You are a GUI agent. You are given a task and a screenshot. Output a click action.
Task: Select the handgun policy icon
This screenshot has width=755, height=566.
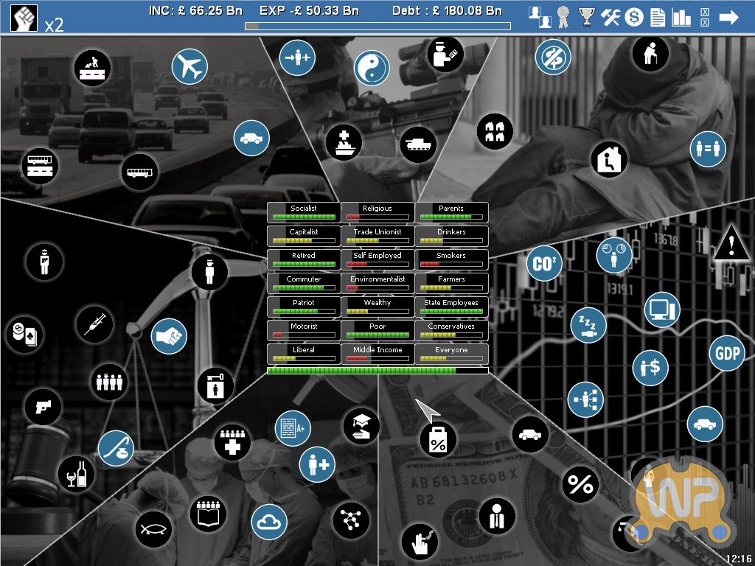[x=42, y=406]
